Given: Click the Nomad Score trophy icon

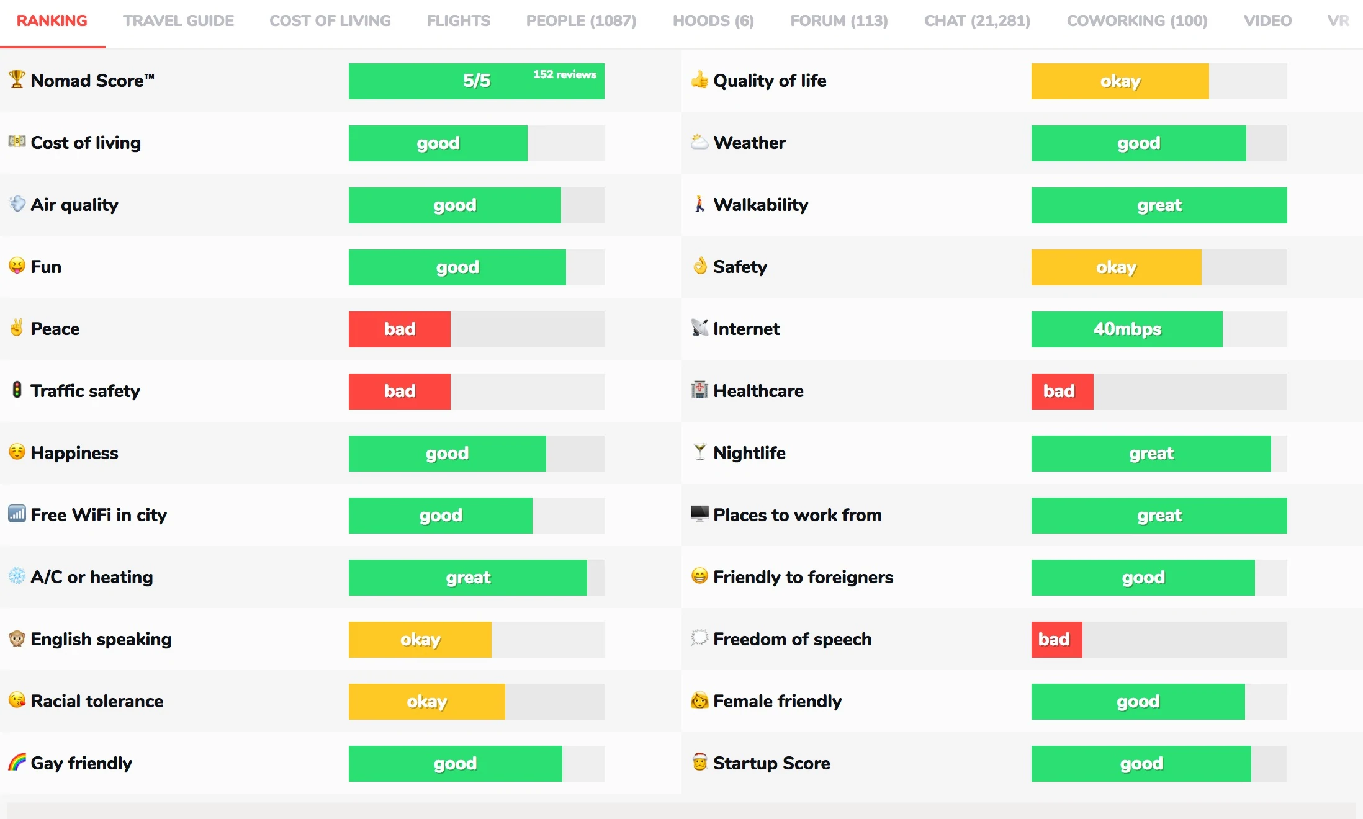Looking at the screenshot, I should pos(17,79).
